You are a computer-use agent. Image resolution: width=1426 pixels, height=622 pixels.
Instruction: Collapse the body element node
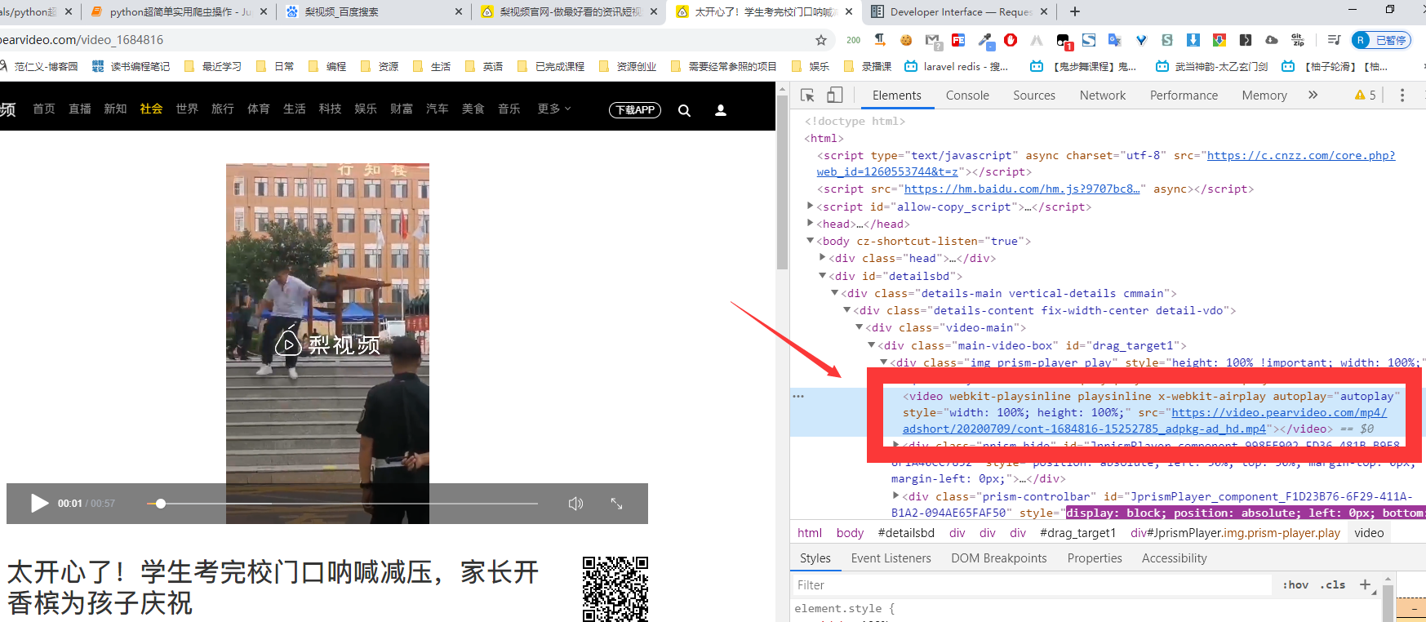811,241
